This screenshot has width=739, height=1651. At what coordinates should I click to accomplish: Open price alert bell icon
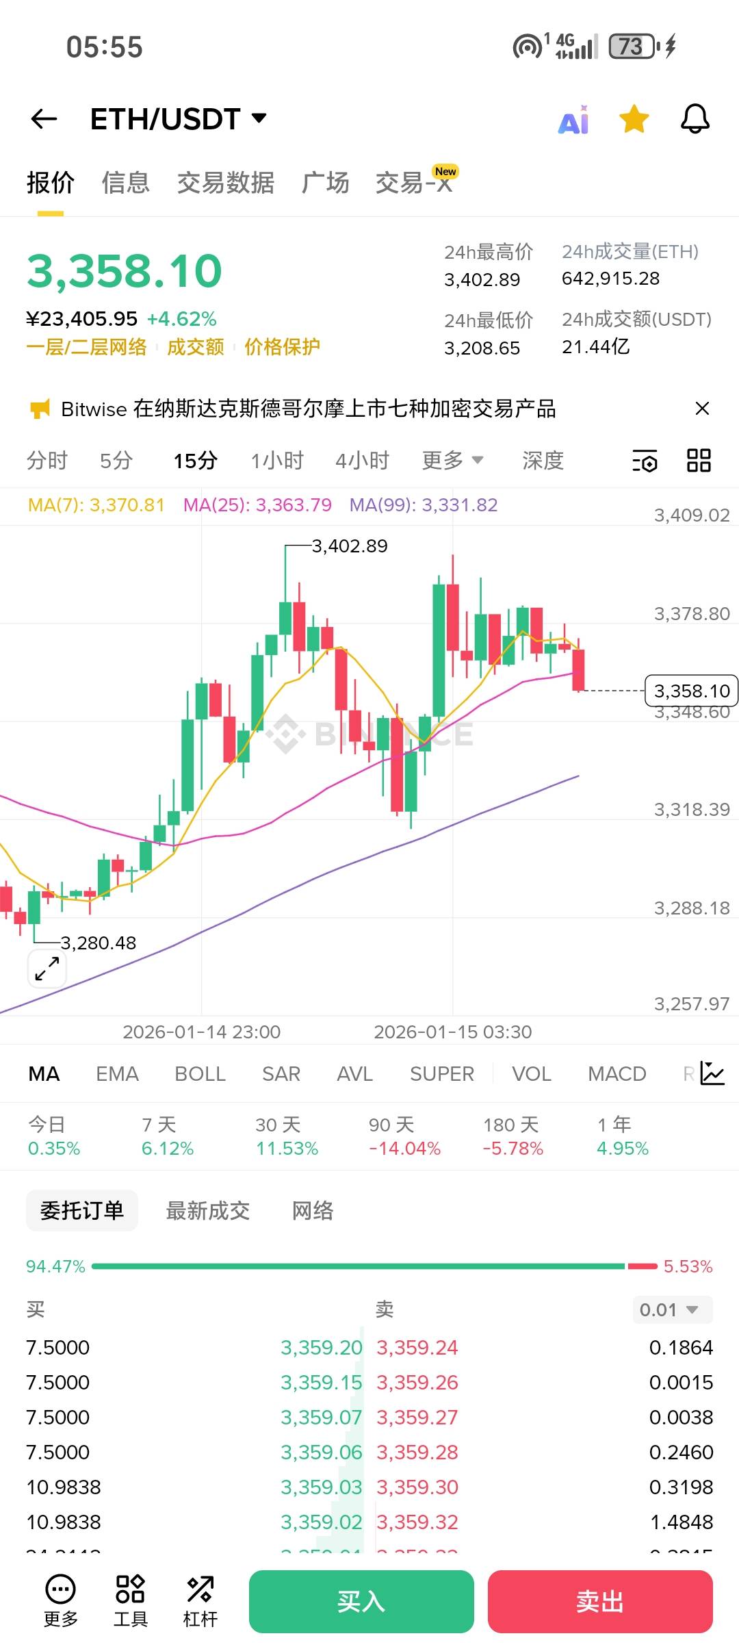pyautogui.click(x=695, y=120)
